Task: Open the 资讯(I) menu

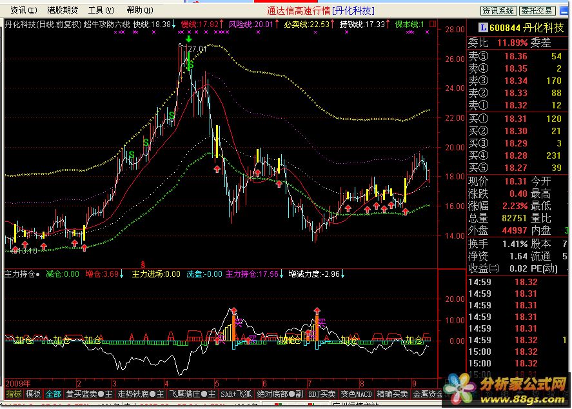Action: 24,10
